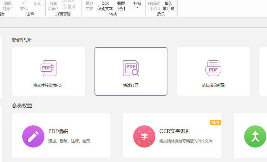Click the 输入激活码 button
This screenshot has width=267, height=162.
tap(168, 6)
